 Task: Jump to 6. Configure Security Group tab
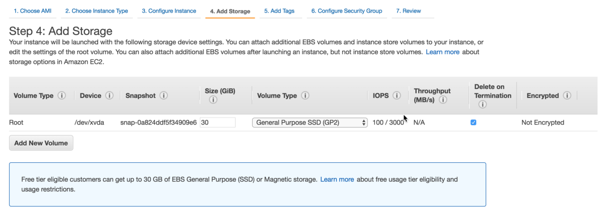(x=346, y=11)
